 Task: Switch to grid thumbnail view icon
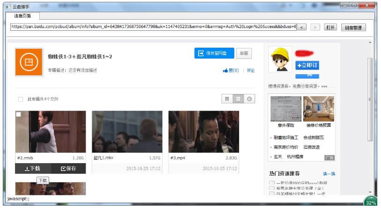pyautogui.click(x=238, y=99)
